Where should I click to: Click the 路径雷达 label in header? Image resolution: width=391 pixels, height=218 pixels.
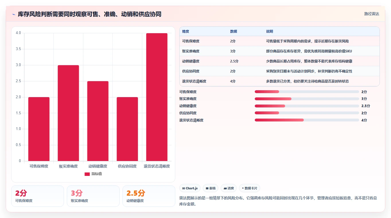click(372, 14)
